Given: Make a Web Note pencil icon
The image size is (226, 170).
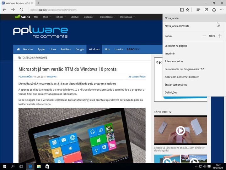Looking at the screenshot, I should pyautogui.click(x=206, y=10).
